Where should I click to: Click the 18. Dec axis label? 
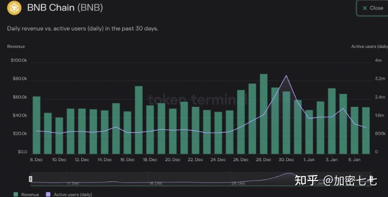click(x=150, y=160)
